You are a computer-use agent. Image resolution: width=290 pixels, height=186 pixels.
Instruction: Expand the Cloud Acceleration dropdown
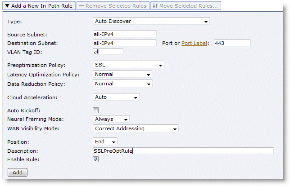point(116,97)
